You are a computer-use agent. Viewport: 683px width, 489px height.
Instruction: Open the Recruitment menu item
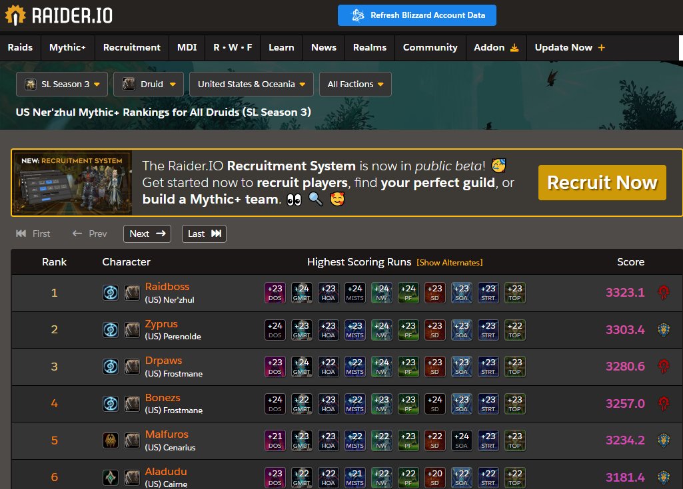tap(131, 47)
